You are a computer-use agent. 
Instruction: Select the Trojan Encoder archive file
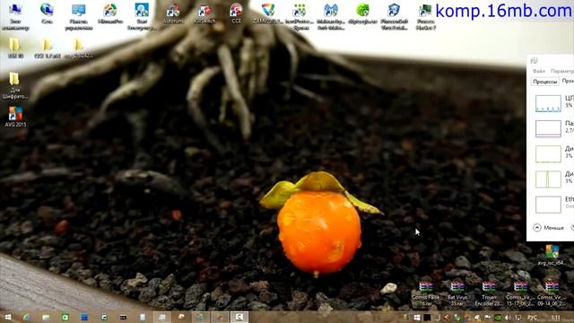489,293
